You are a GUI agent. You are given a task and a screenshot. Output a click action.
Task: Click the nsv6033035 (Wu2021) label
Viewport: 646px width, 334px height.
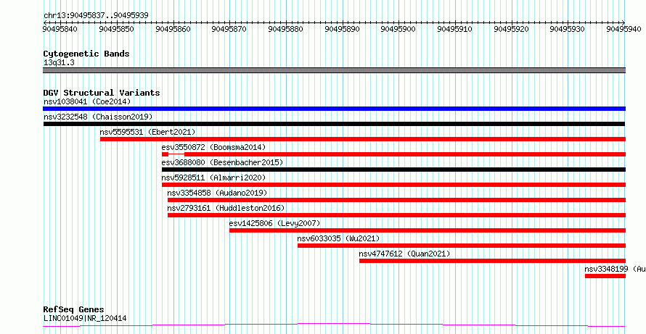pos(338,238)
